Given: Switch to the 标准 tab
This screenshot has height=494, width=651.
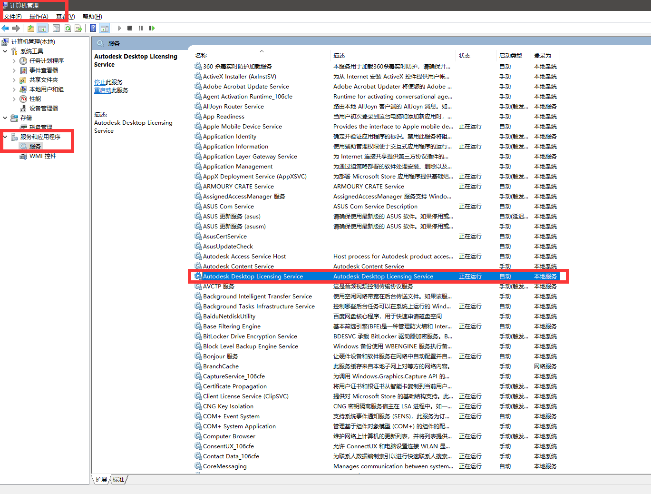Looking at the screenshot, I should click(118, 480).
